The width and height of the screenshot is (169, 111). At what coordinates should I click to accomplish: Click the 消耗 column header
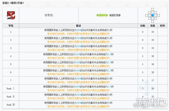coord(152,26)
